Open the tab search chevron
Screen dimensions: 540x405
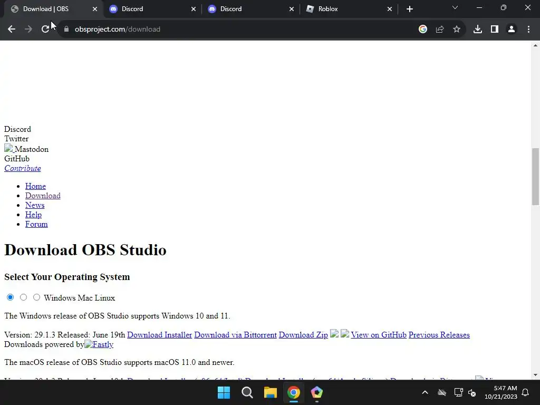[x=455, y=7]
